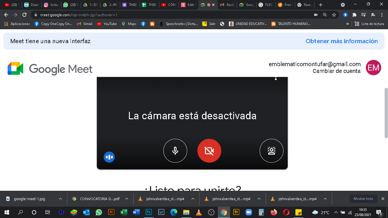This screenshot has width=388, height=218.
Task: Open Windows taskbar search
Action: [x=20, y=212]
